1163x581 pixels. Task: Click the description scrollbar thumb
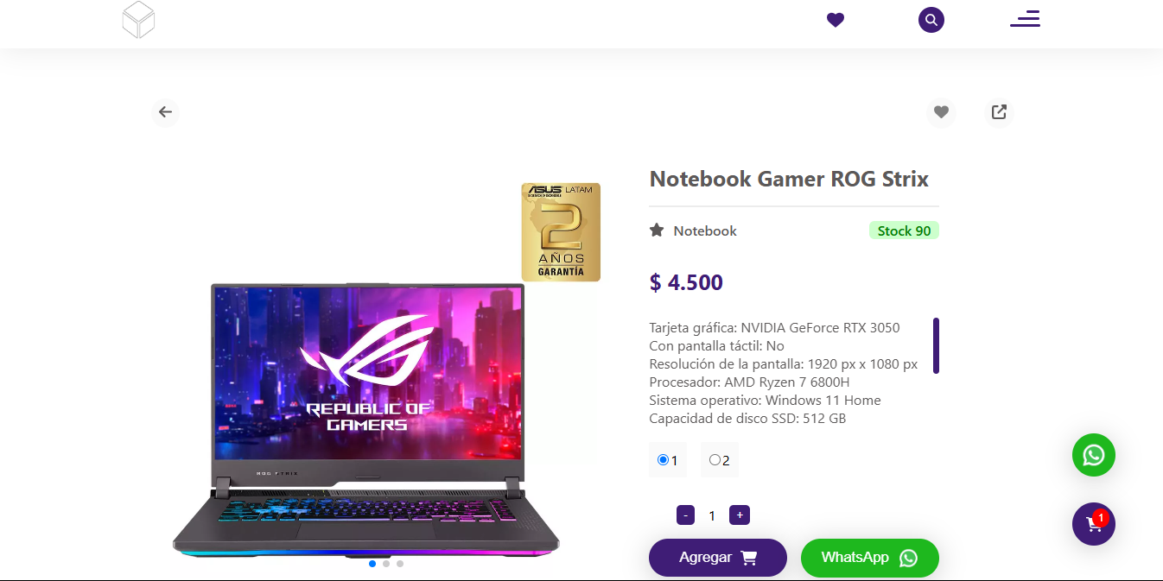pos(936,345)
